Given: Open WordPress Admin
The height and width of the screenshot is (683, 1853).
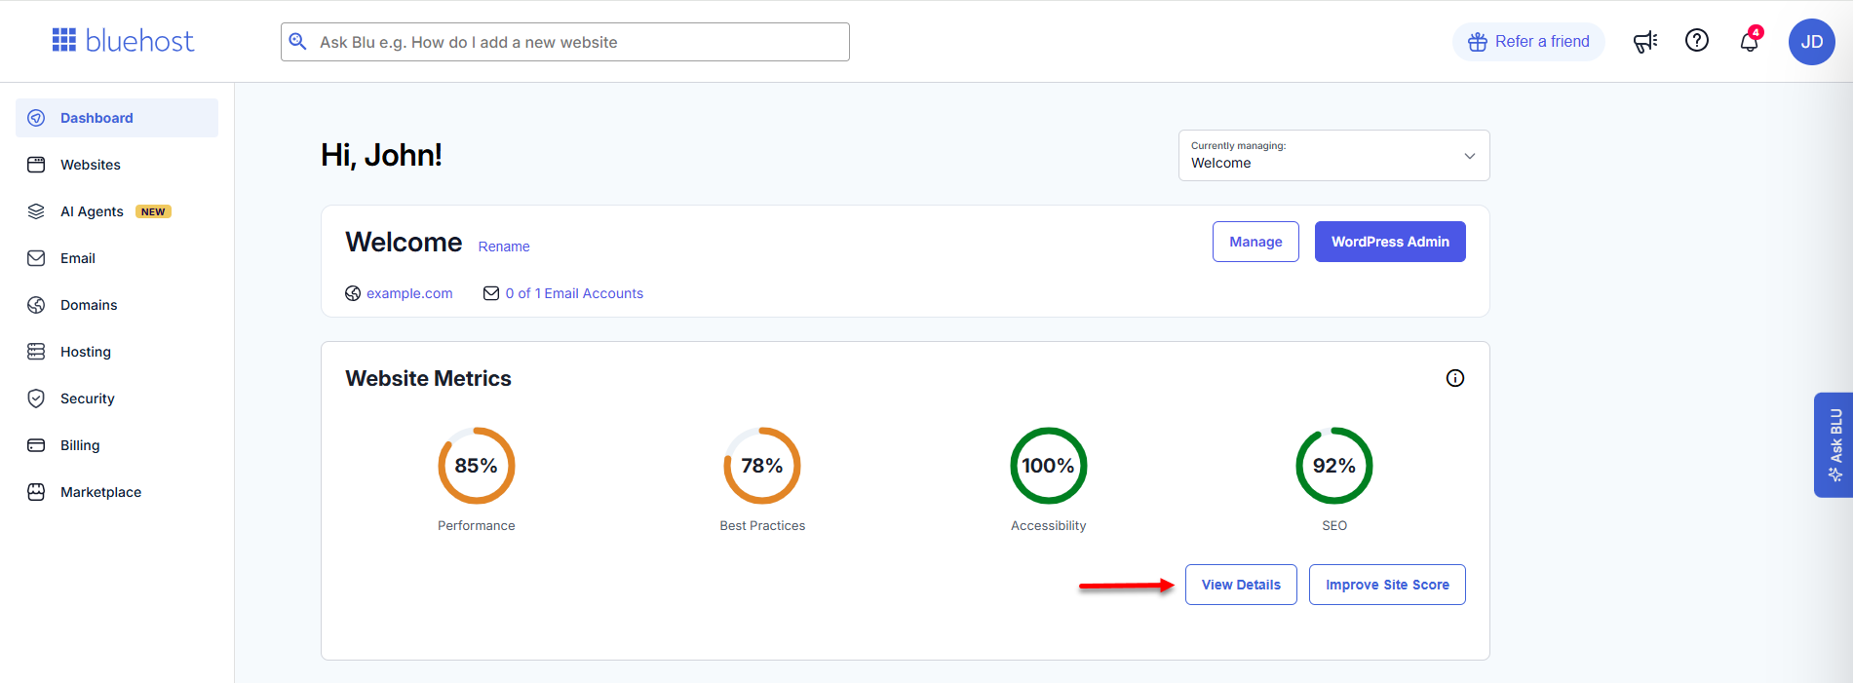Looking at the screenshot, I should 1390,242.
